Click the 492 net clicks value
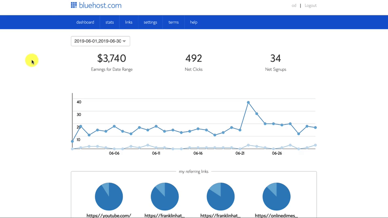388x218 pixels. point(194,58)
